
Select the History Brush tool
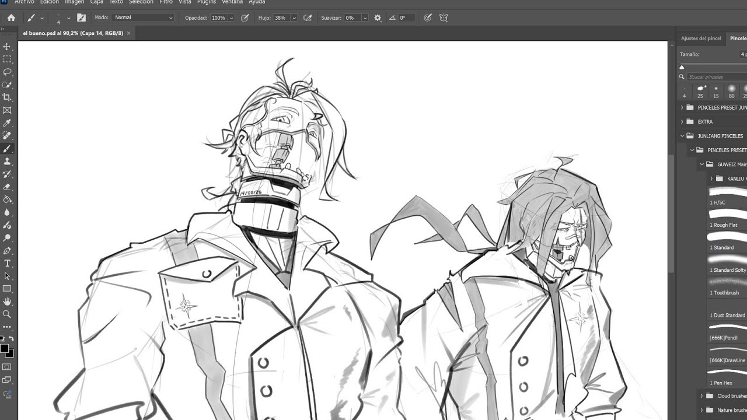7,174
